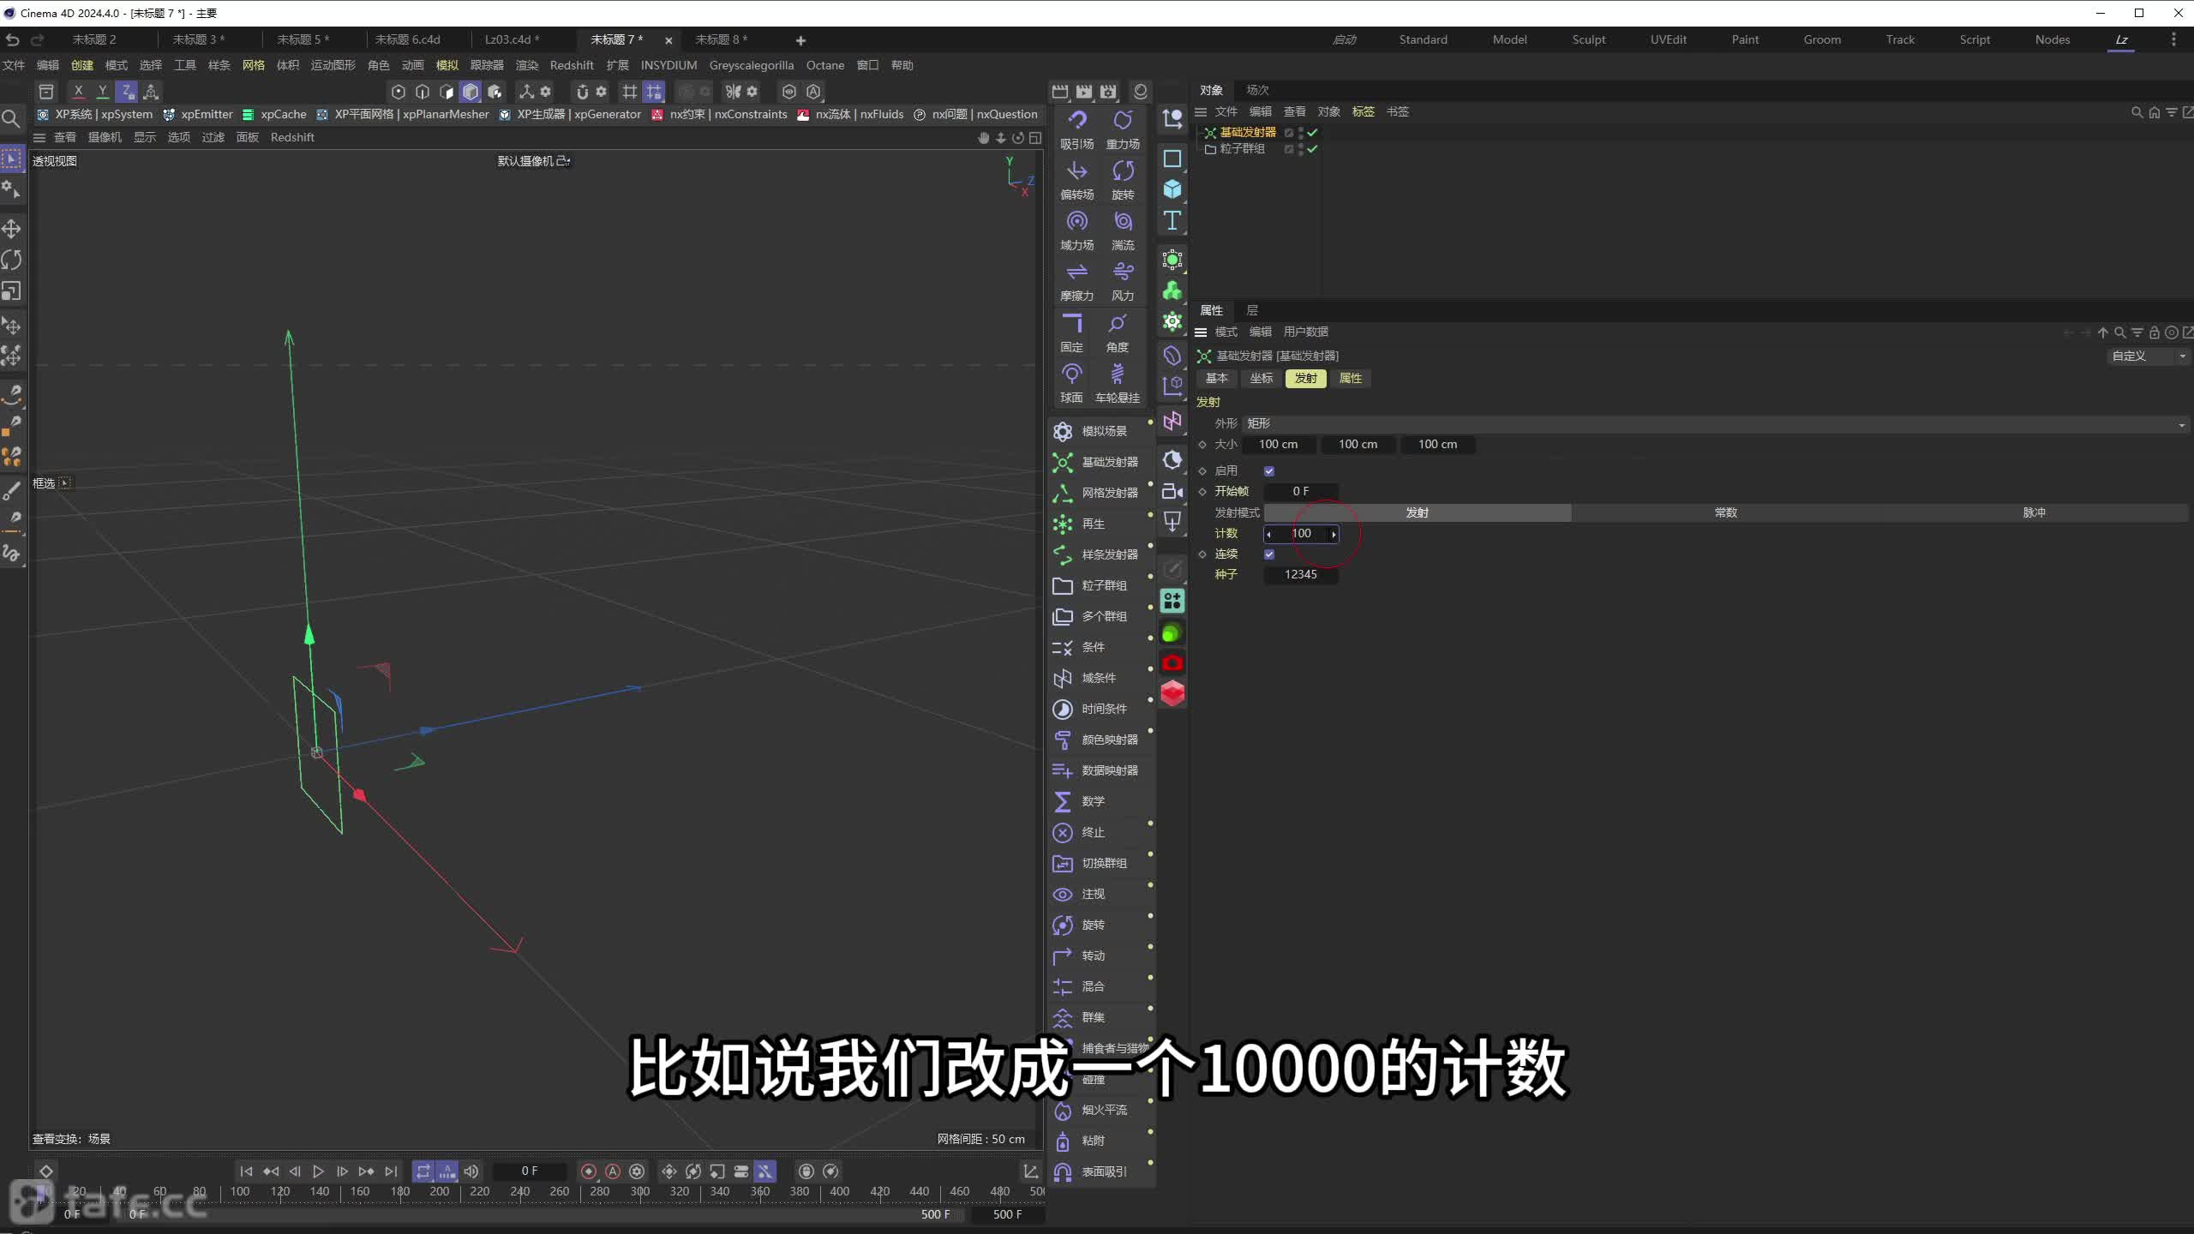
Task: Open the layout options three-dot menu
Action: click(2173, 39)
